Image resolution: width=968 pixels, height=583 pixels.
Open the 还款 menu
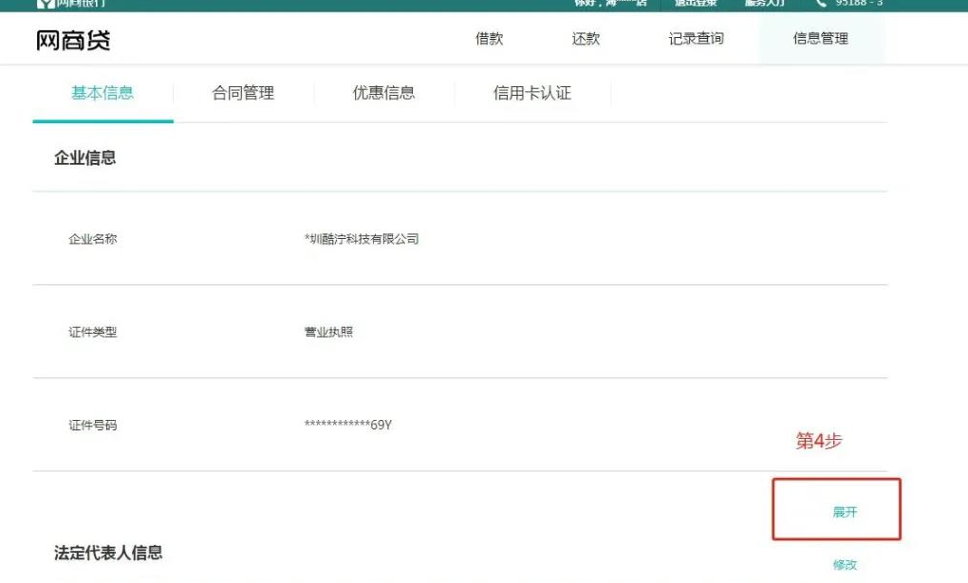click(586, 38)
